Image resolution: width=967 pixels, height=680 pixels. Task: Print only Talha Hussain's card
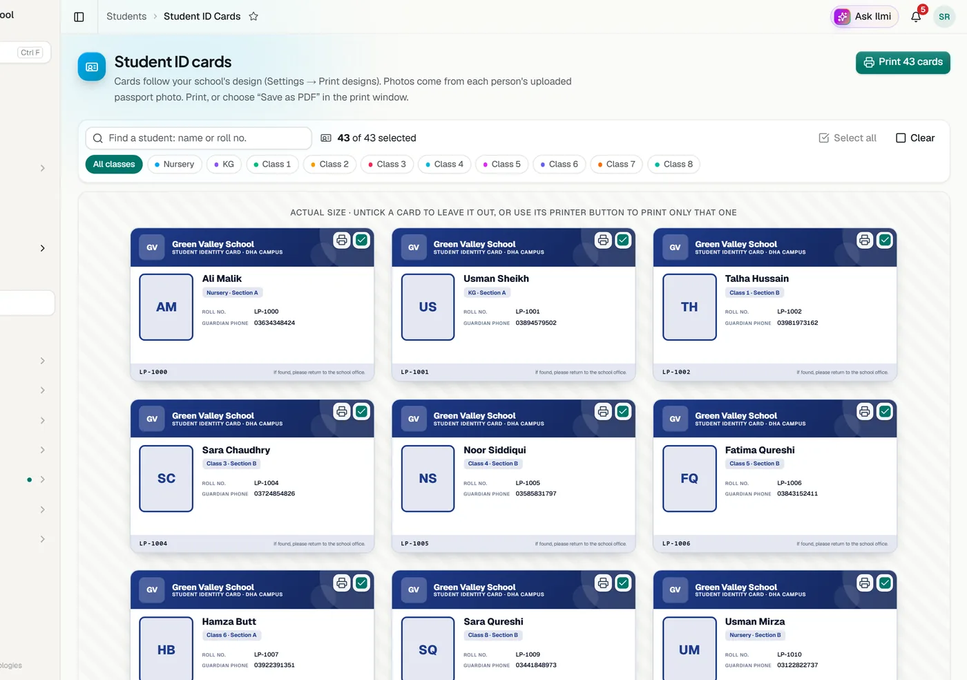(x=865, y=240)
